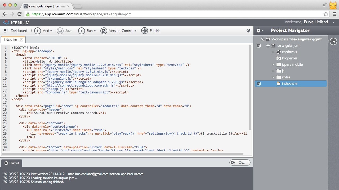Open a new Chrome tab
This screenshot has height=190, width=339.
[x=77, y=6]
